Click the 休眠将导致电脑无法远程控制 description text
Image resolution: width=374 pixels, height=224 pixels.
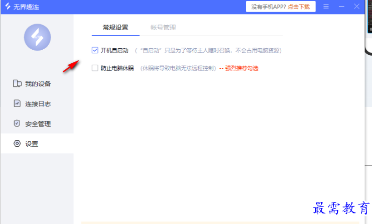(x=178, y=68)
